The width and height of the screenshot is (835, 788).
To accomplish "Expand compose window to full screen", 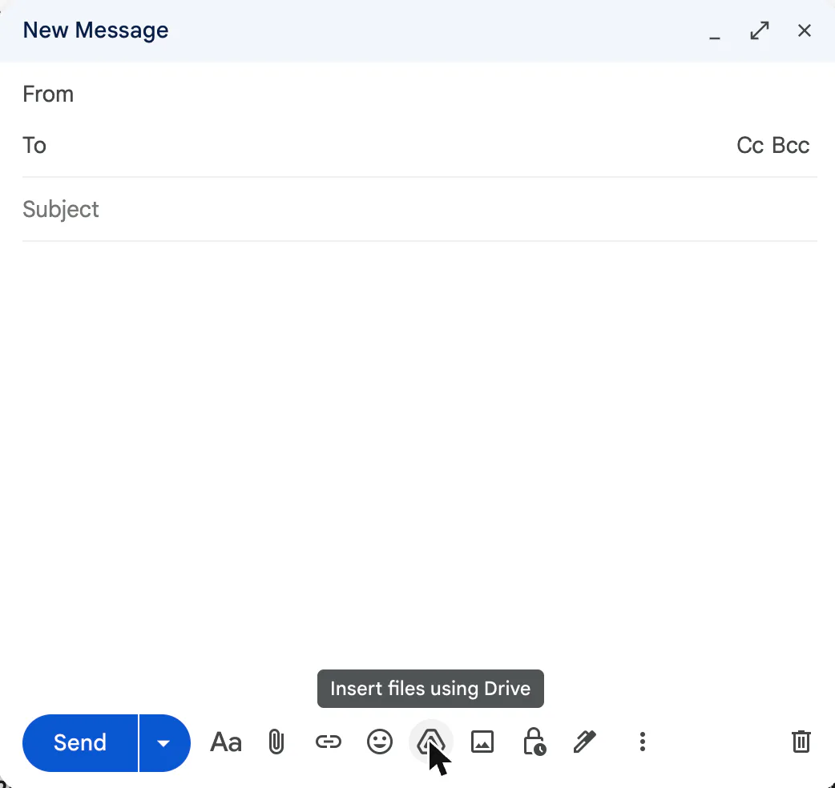I will (760, 31).
